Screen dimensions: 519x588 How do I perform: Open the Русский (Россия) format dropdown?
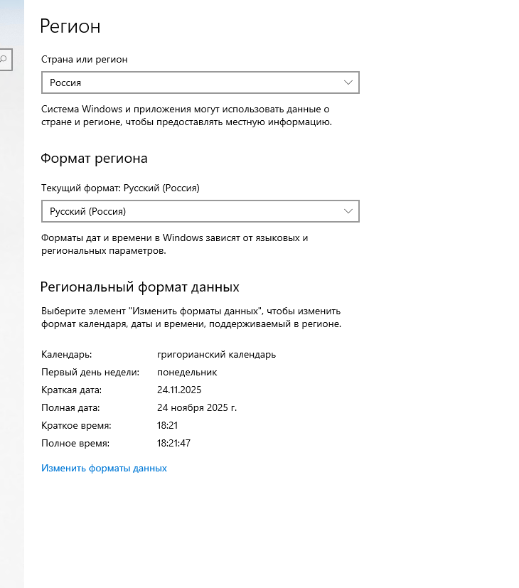pos(200,211)
